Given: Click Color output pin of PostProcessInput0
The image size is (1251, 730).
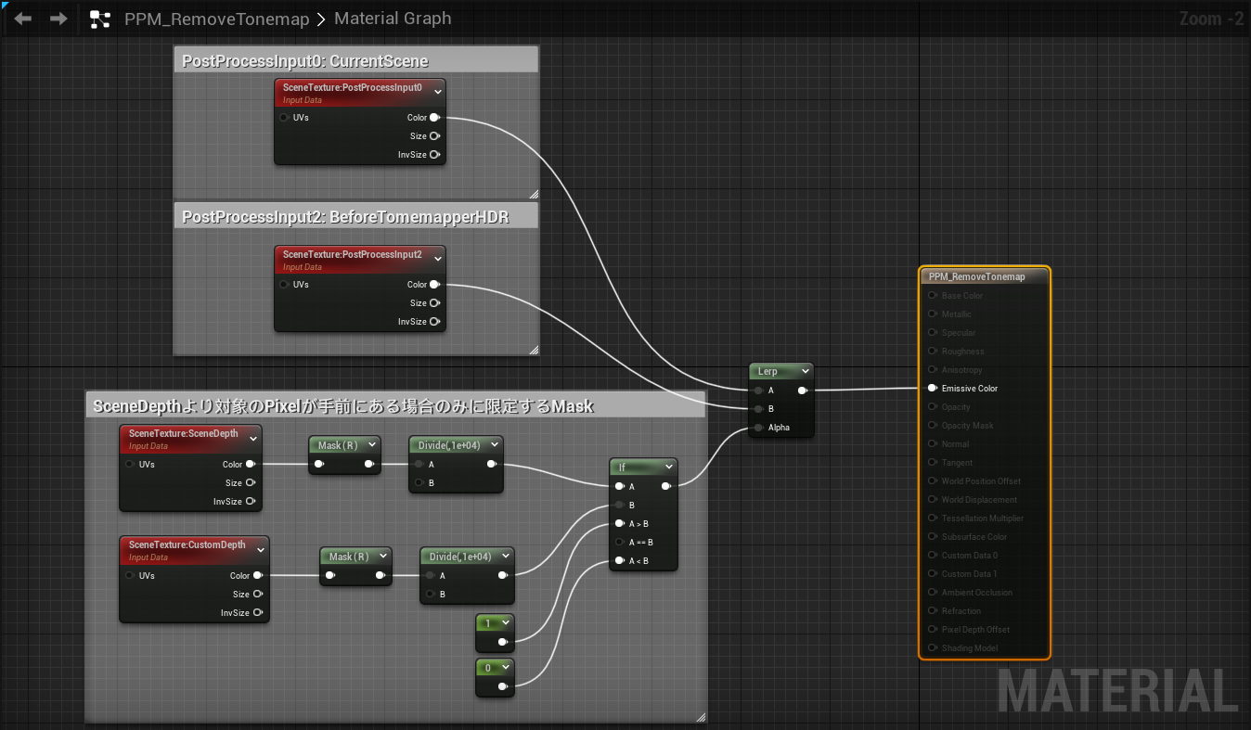Looking at the screenshot, I should coord(434,118).
